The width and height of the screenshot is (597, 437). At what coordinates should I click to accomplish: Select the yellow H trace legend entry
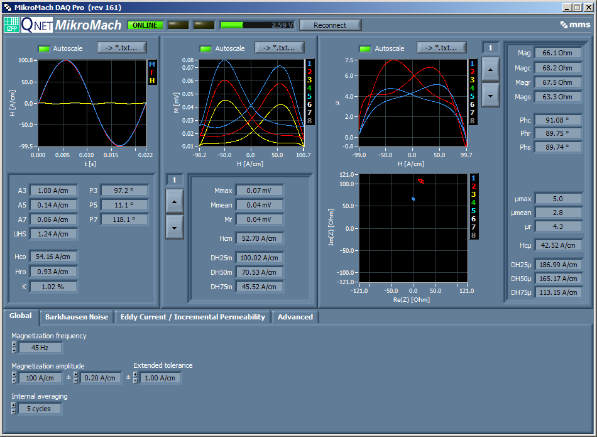coord(152,80)
